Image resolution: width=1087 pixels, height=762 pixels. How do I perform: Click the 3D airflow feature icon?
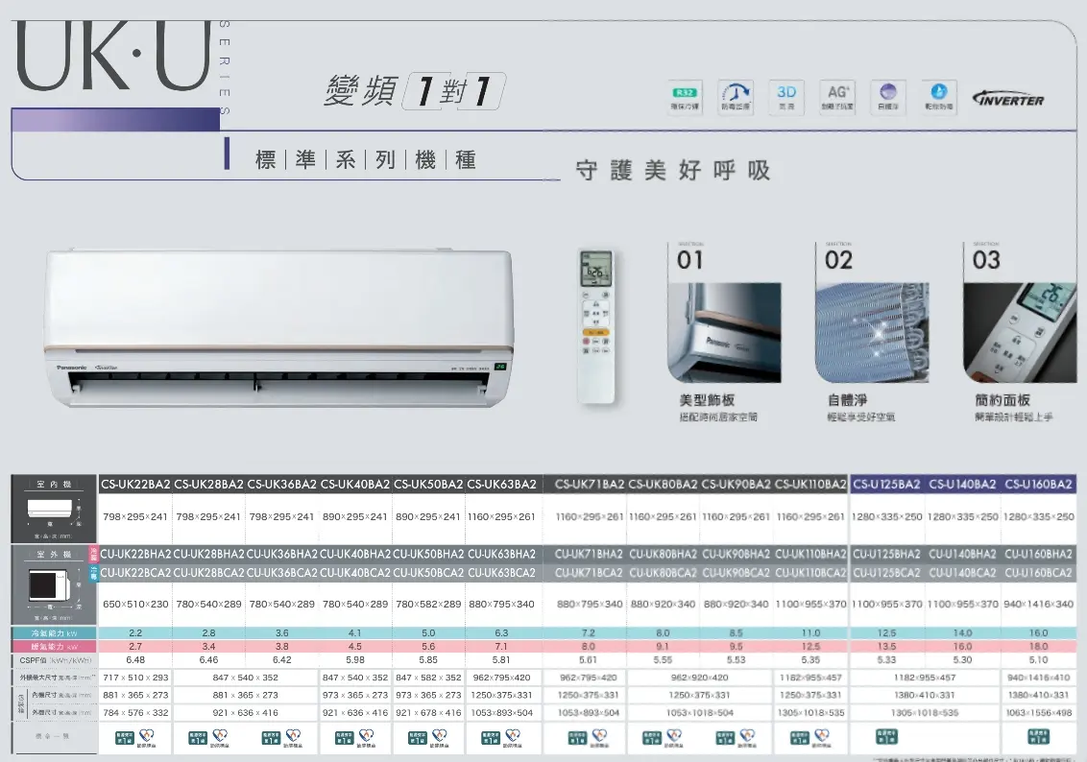[x=786, y=95]
